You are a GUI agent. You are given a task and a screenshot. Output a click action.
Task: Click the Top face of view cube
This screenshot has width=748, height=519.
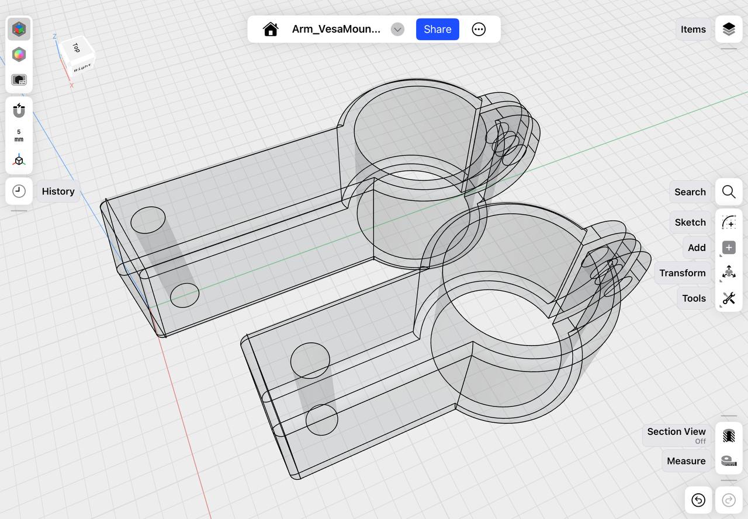[x=76, y=48]
